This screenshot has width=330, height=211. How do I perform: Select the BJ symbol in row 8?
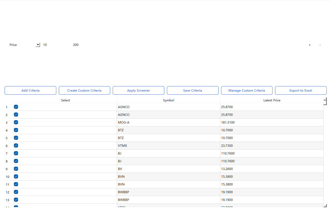pyautogui.click(x=168, y=161)
